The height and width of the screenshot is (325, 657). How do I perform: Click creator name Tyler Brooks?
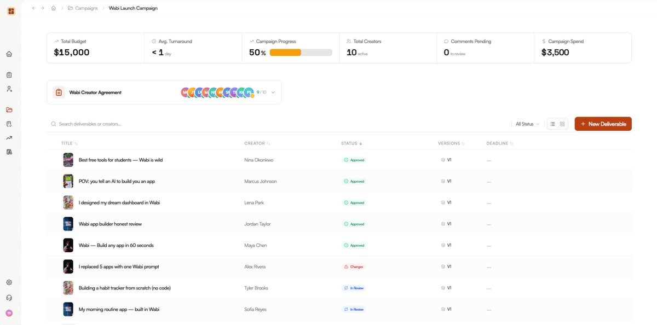coord(256,288)
